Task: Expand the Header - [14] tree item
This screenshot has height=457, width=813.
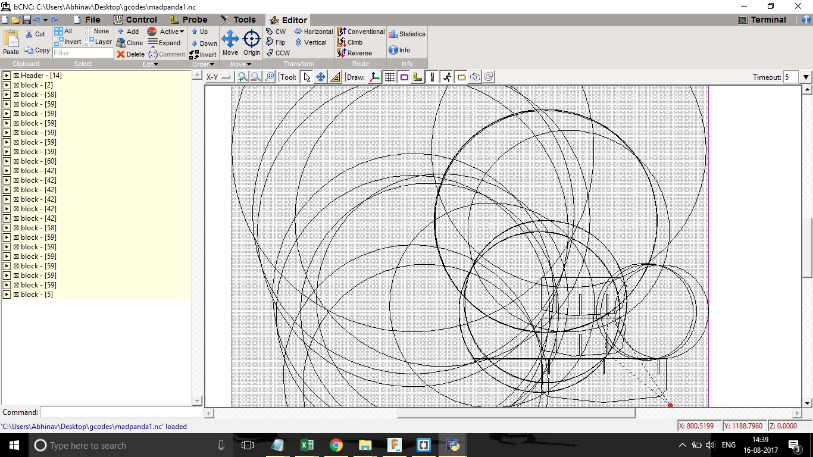Action: [x=6, y=75]
